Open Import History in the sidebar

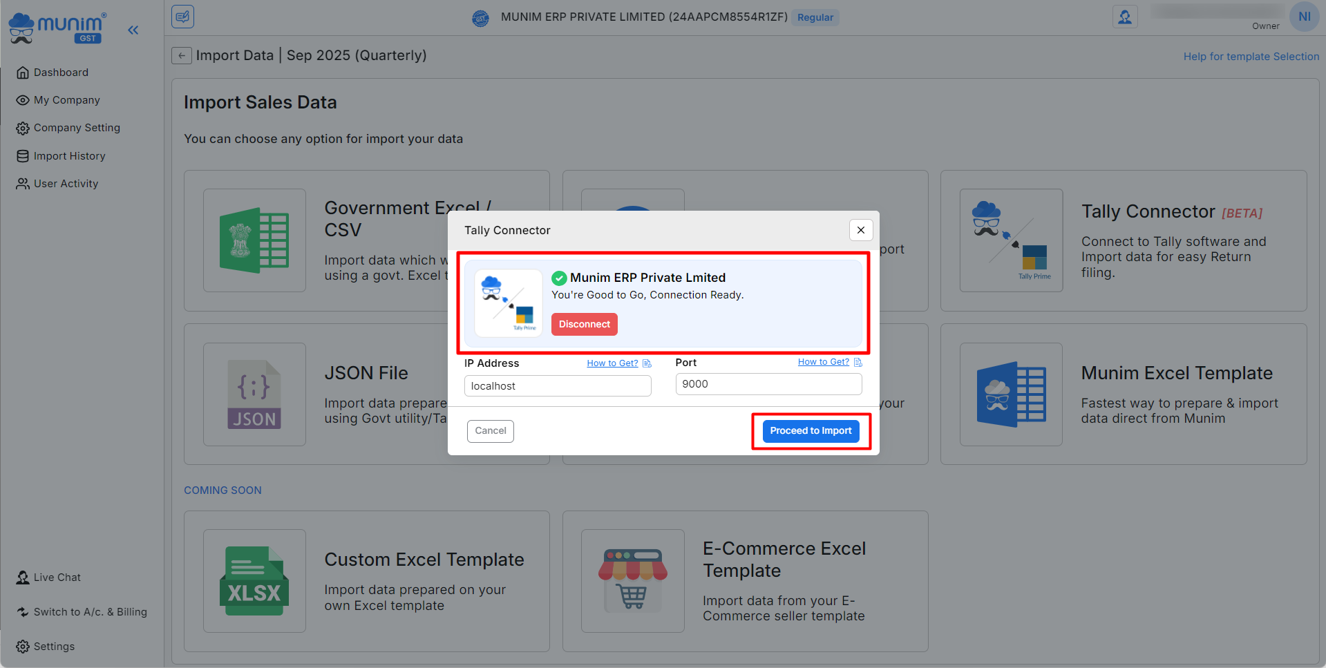point(69,156)
